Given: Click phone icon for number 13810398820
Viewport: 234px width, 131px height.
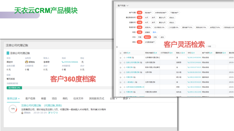Looking at the screenshot, I should tap(188, 87).
